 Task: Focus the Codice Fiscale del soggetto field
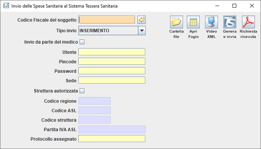tap(107, 20)
